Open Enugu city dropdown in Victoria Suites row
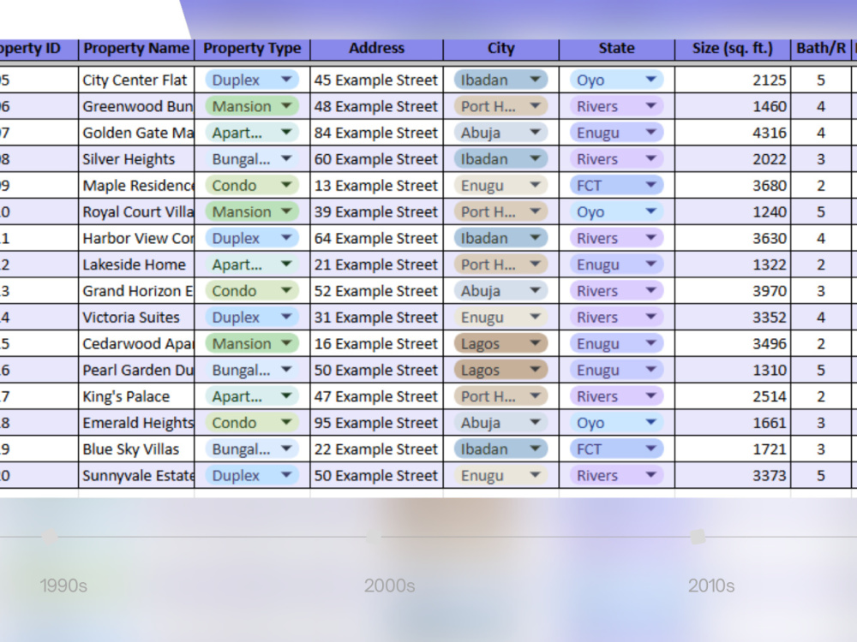This screenshot has width=857, height=642. (x=500, y=318)
